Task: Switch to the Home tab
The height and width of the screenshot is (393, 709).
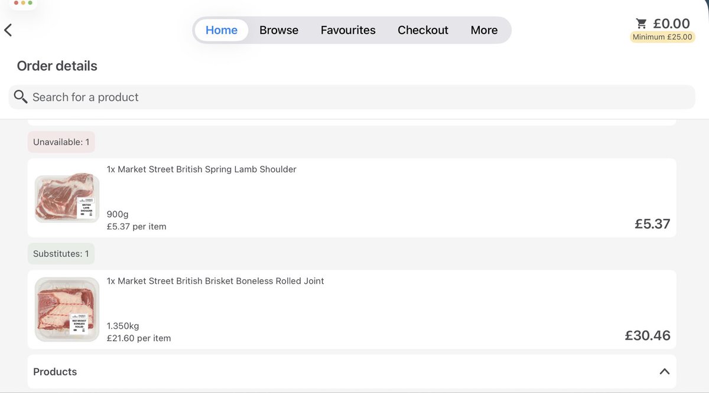Action: pyautogui.click(x=222, y=30)
